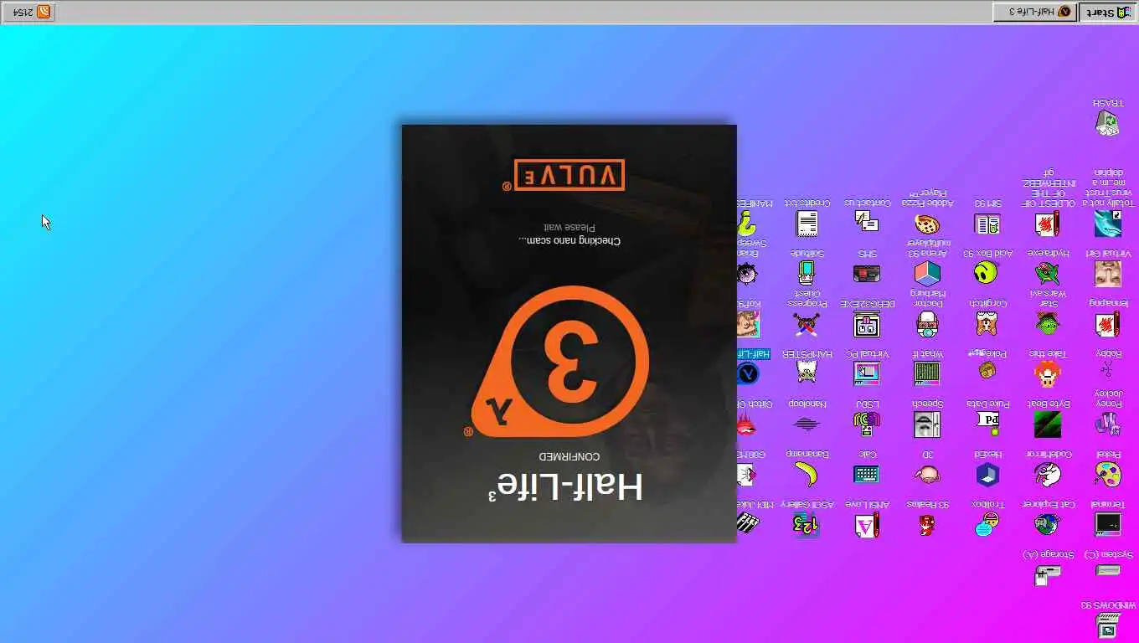Launch the Solitude card game

pos(807,273)
